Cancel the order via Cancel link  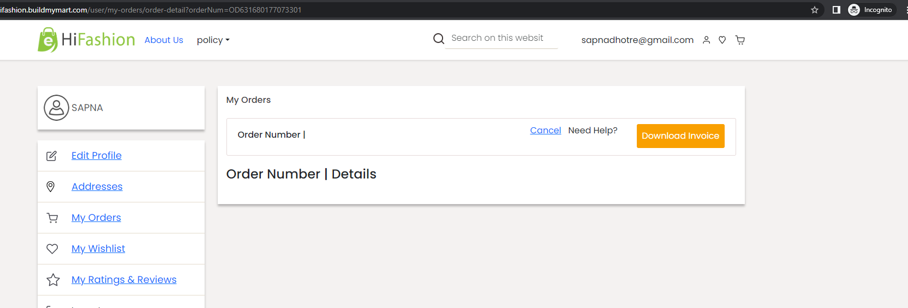point(546,130)
